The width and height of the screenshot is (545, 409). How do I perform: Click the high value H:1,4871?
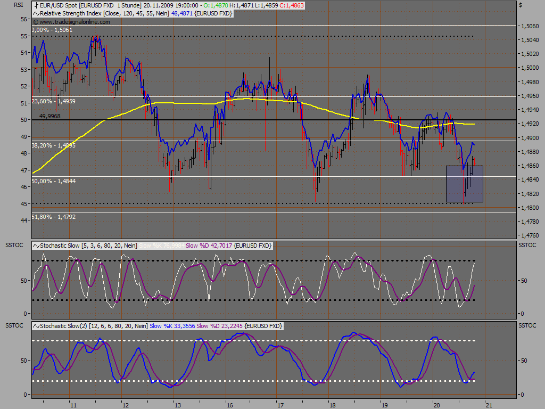(x=241, y=5)
